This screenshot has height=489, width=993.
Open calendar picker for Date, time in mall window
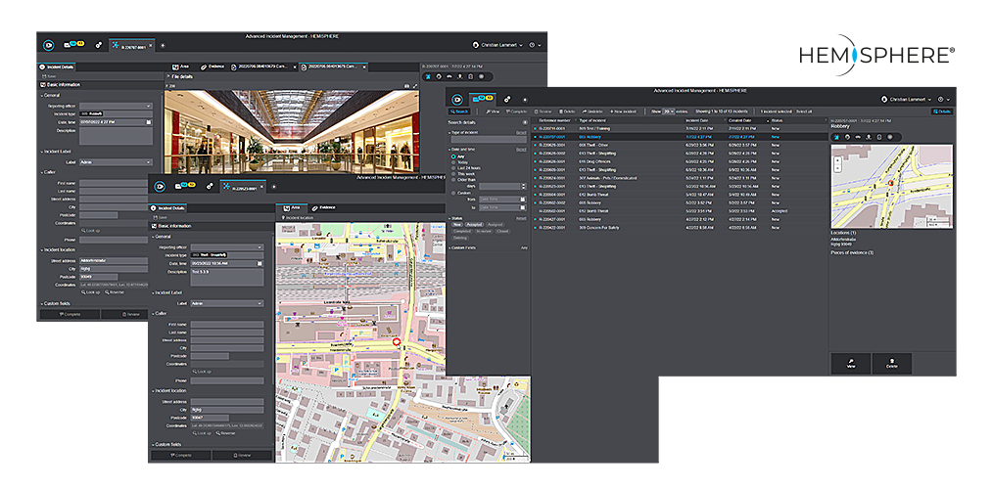[148, 122]
